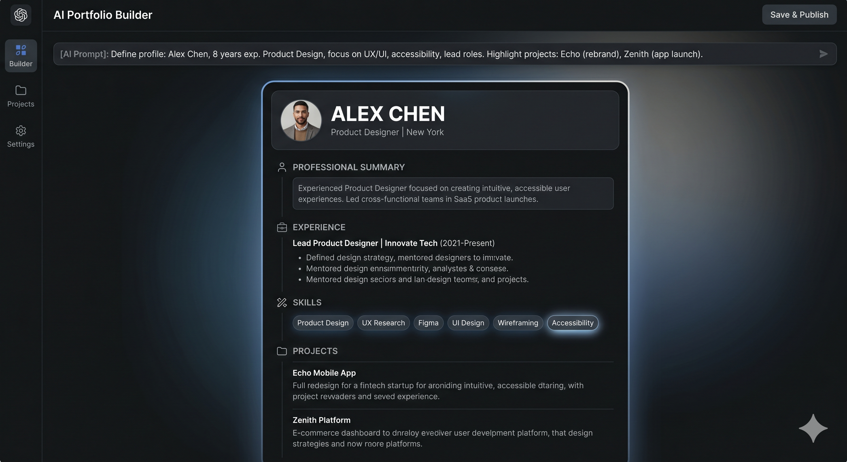Click Alex Chen's profile photo
847x462 pixels.
point(301,120)
